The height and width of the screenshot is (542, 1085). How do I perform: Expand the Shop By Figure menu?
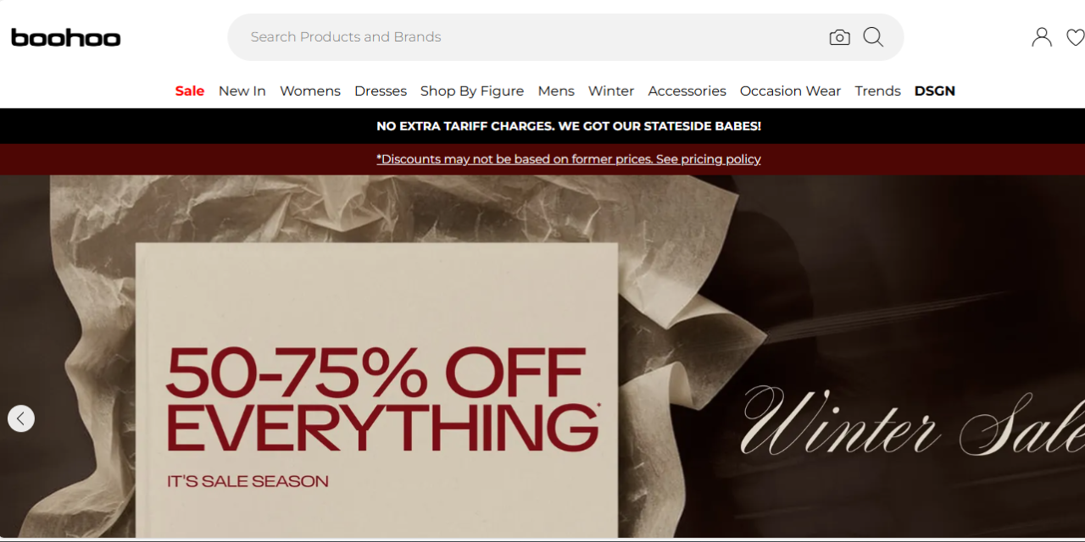click(x=472, y=91)
